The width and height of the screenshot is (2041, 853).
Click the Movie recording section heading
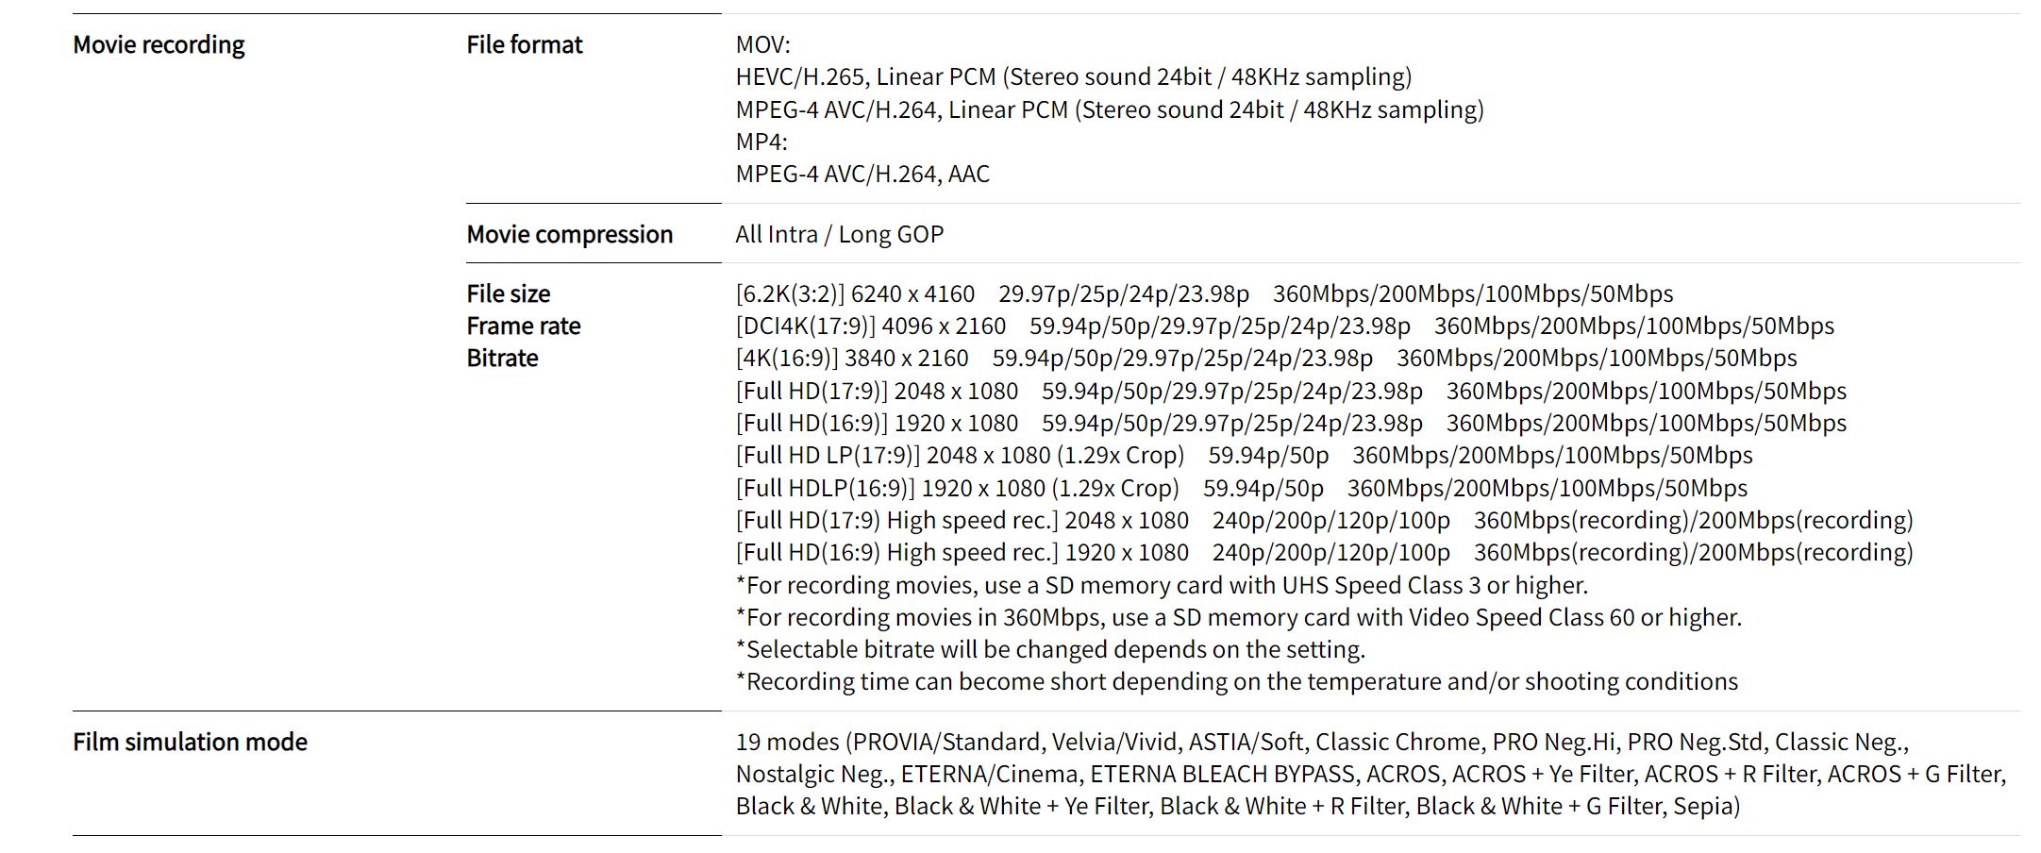pos(159,44)
